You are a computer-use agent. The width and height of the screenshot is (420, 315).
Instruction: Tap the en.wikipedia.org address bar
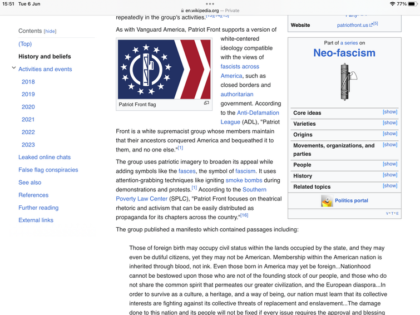click(210, 11)
